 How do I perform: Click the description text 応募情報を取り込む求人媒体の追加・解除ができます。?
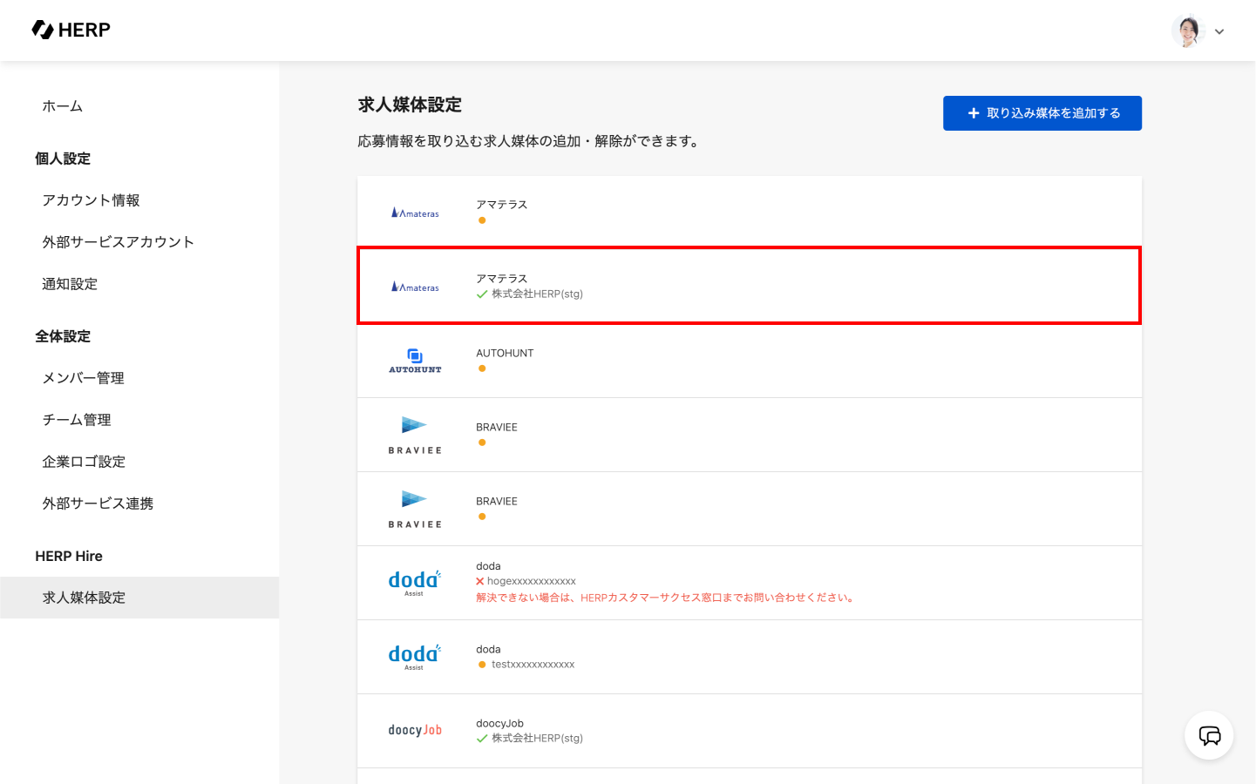click(x=531, y=141)
